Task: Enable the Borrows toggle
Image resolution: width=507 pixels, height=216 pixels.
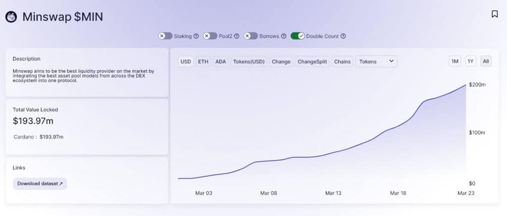Action: tap(251, 36)
